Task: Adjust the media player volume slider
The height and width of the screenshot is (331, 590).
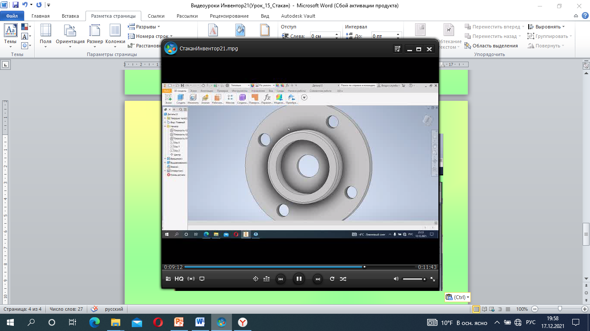Action: coord(414,279)
